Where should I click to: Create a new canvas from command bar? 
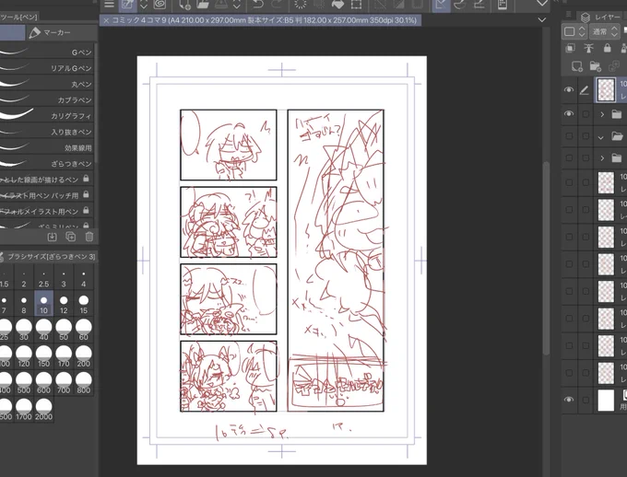coord(184,5)
